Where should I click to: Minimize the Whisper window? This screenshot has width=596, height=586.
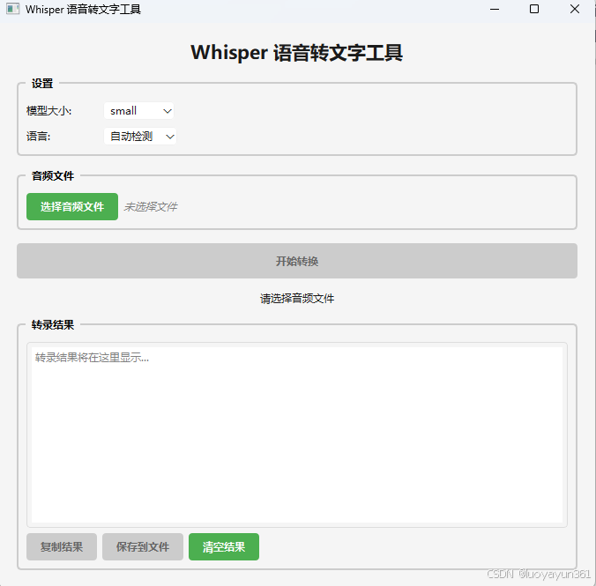(495, 9)
